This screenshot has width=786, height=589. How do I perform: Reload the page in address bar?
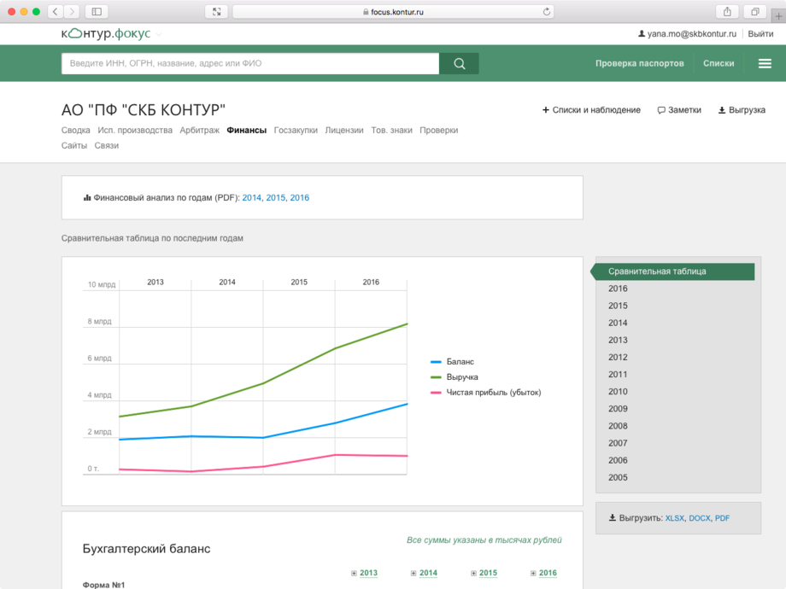(547, 12)
